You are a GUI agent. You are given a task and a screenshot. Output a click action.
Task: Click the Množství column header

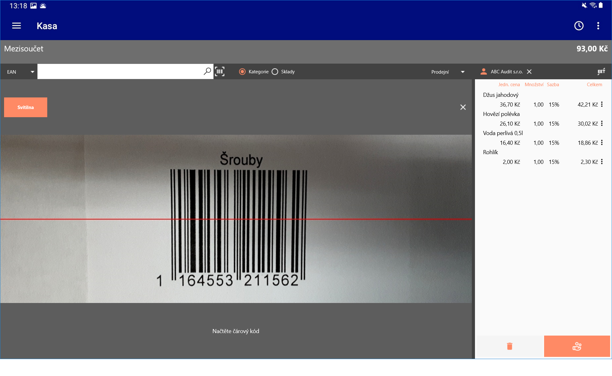534,85
